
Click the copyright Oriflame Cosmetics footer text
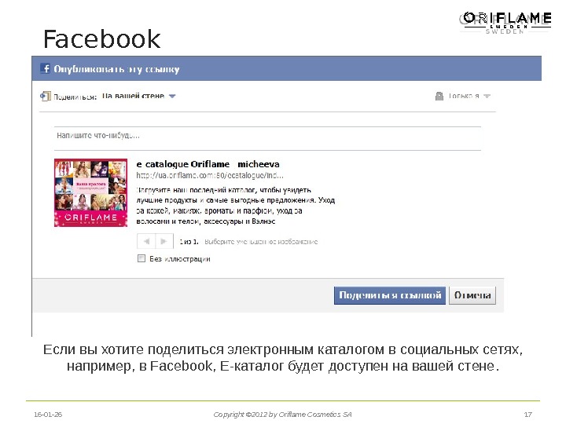tap(282, 415)
